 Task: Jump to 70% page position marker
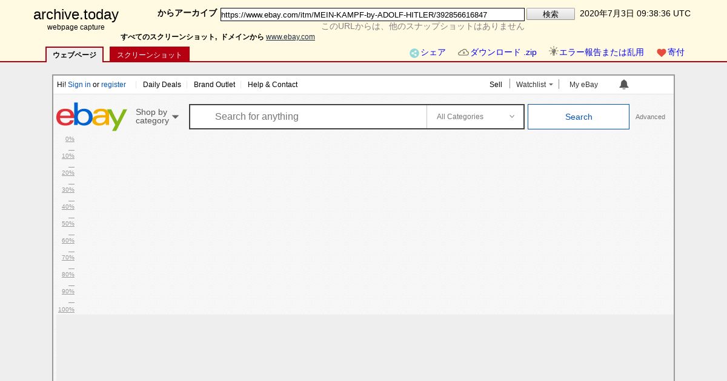pos(68,258)
